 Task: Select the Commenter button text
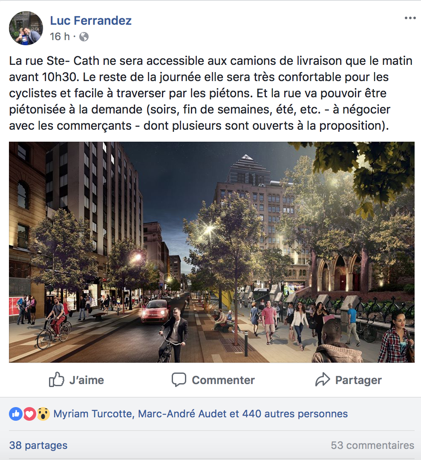pos(223,380)
